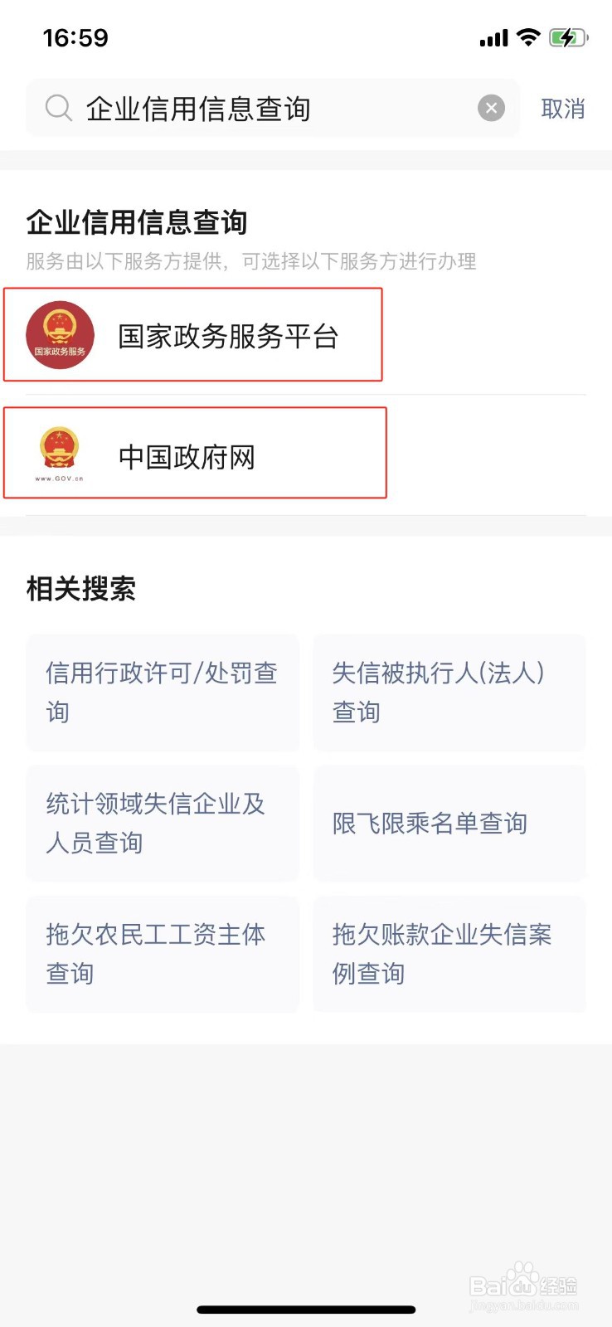Open 中国政府网 provider
612x1327 pixels.
point(196,453)
